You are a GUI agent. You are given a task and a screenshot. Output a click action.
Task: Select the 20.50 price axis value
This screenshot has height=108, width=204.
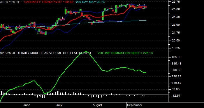[x=176, y=40]
